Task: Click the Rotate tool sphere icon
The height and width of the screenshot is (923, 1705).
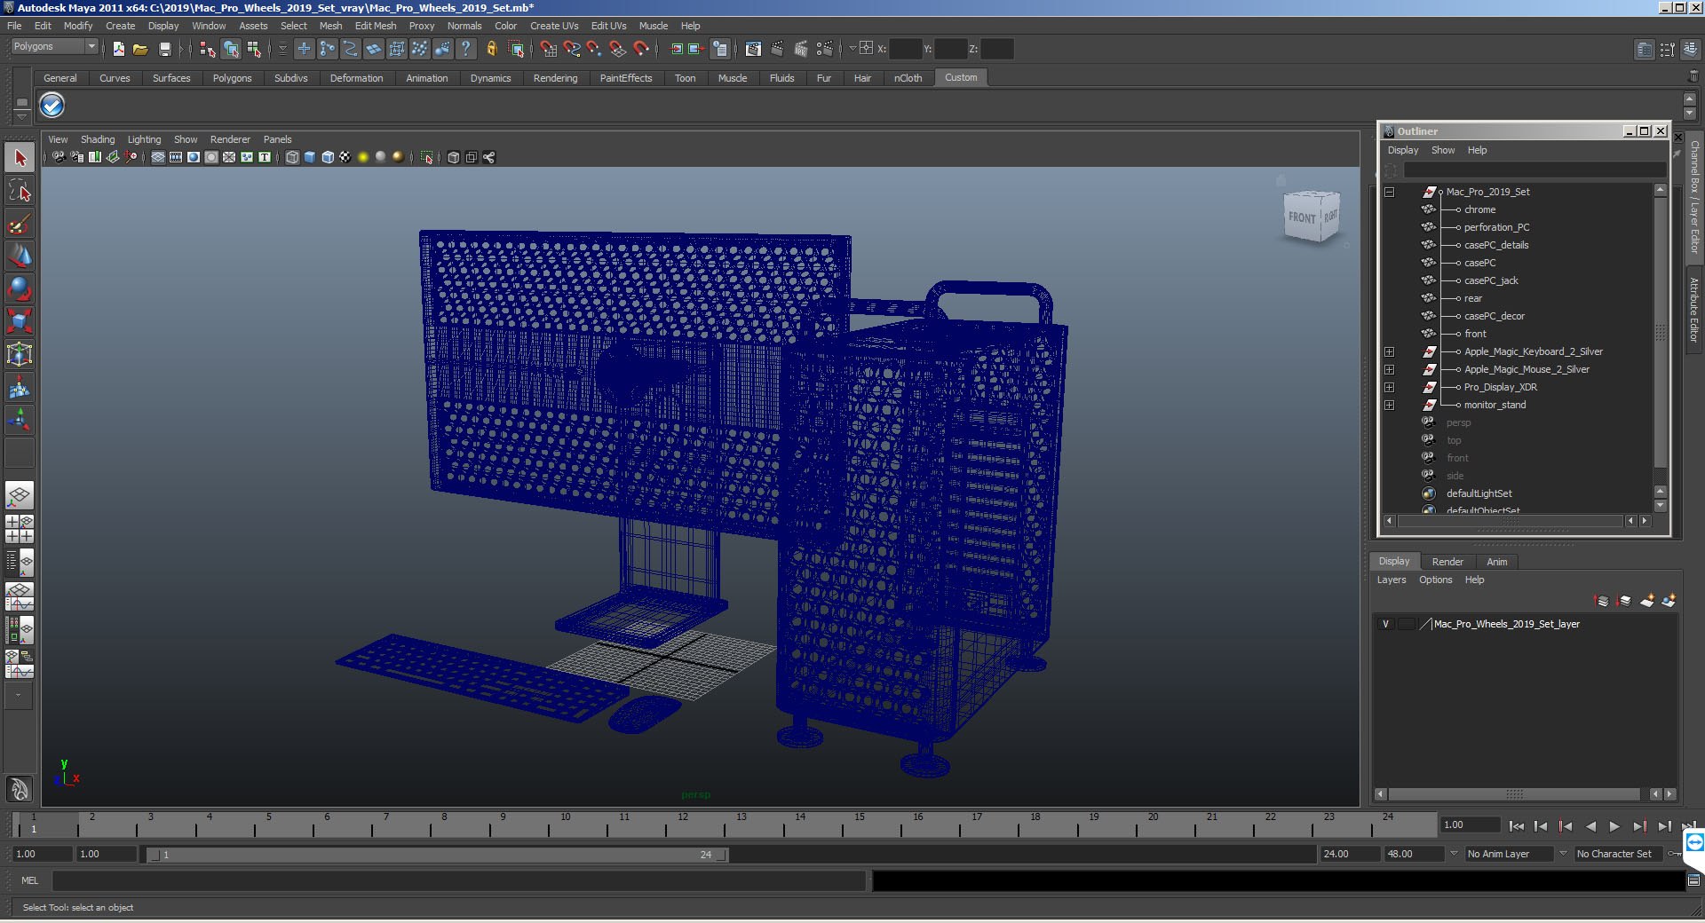Action: 20,288
